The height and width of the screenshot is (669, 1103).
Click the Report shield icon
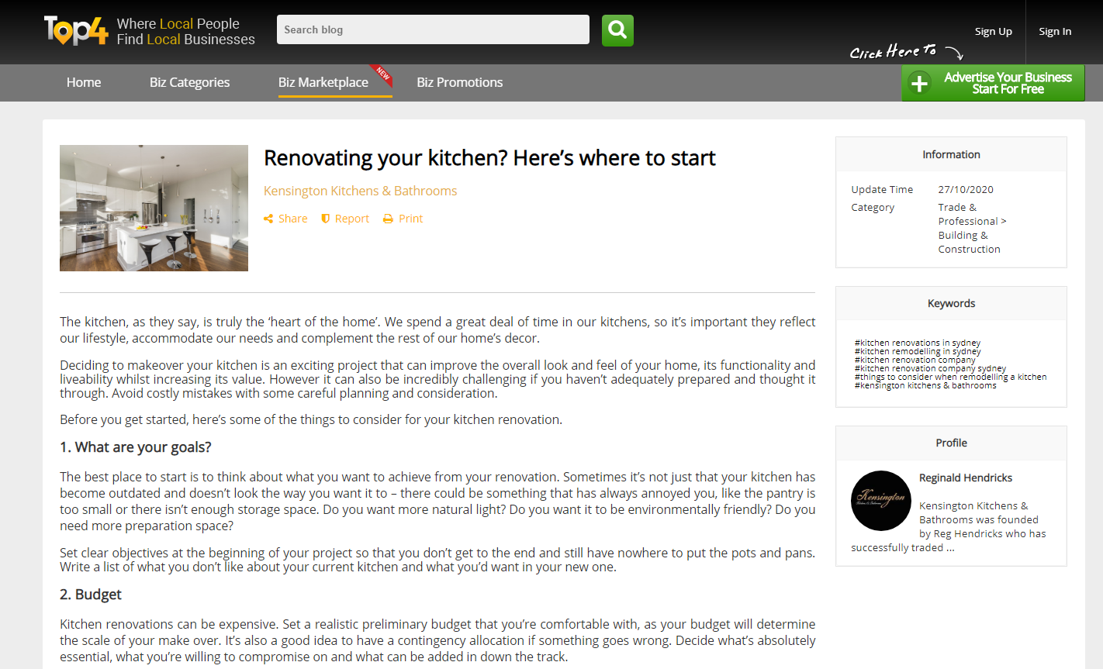point(326,219)
